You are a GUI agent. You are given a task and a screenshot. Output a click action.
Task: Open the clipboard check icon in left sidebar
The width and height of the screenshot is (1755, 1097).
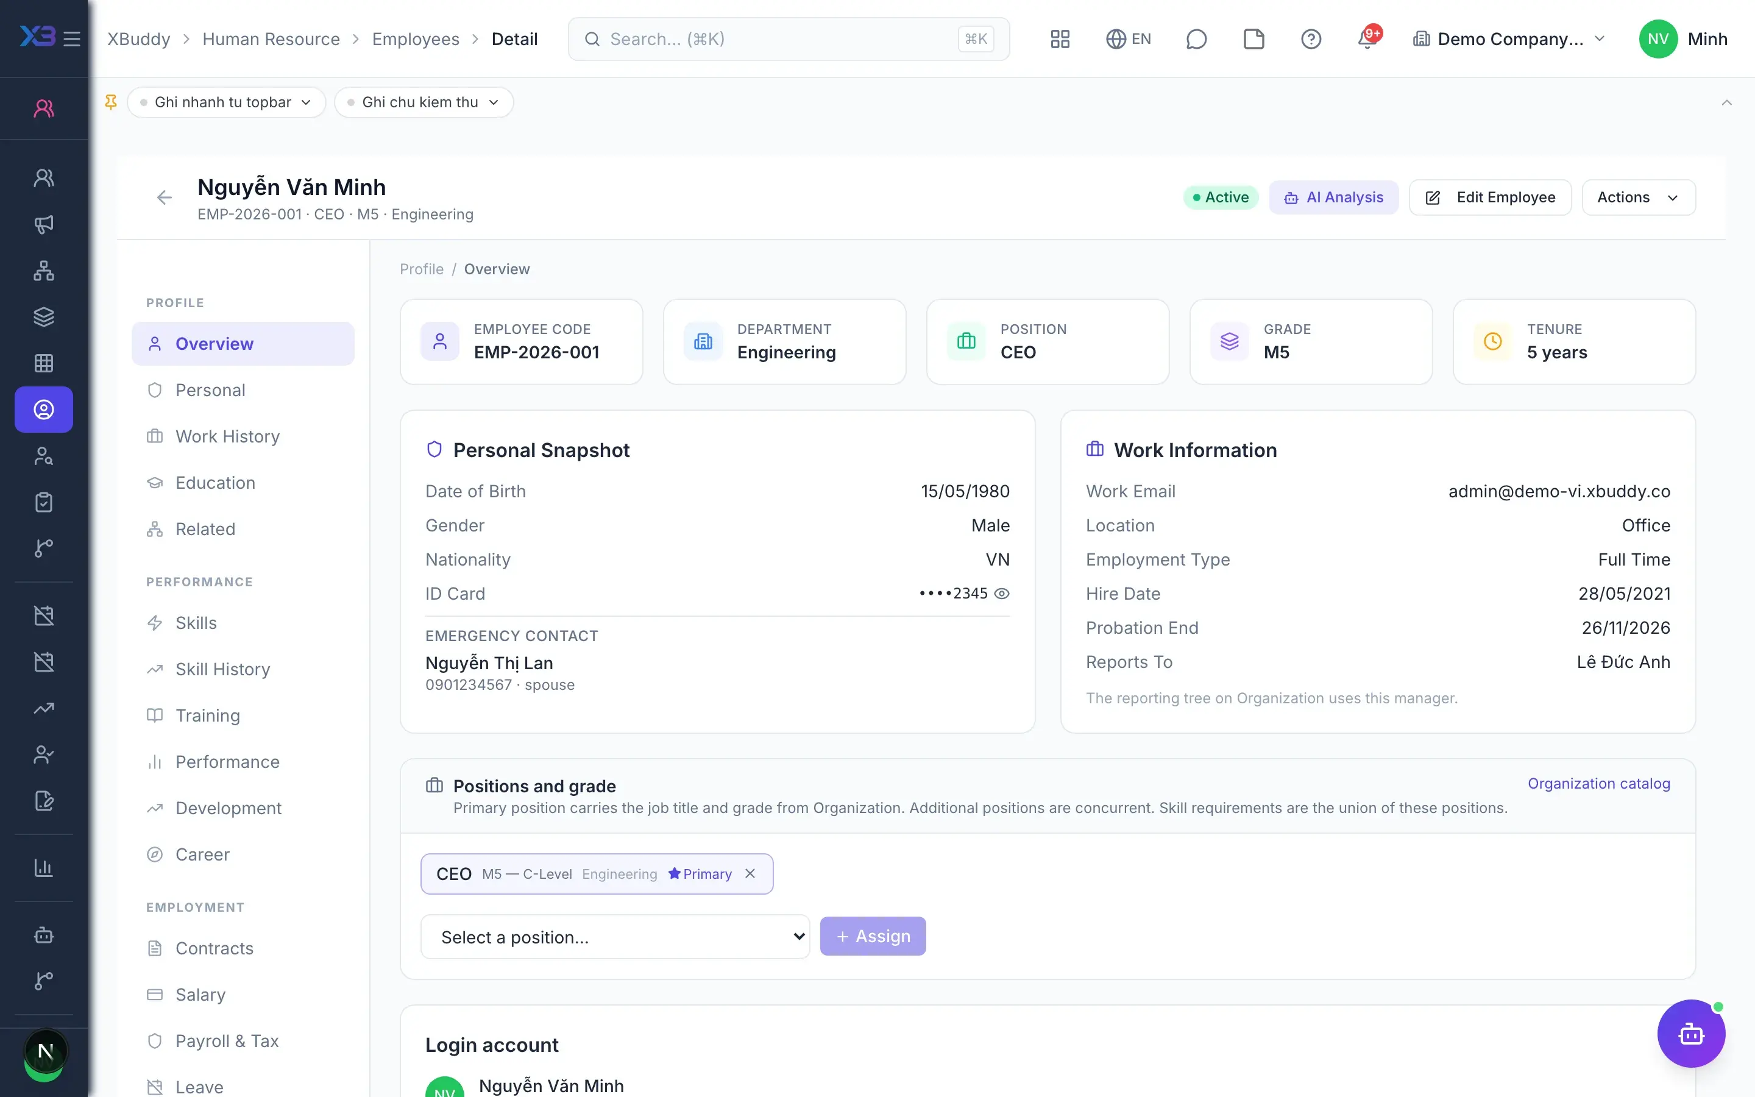43,502
